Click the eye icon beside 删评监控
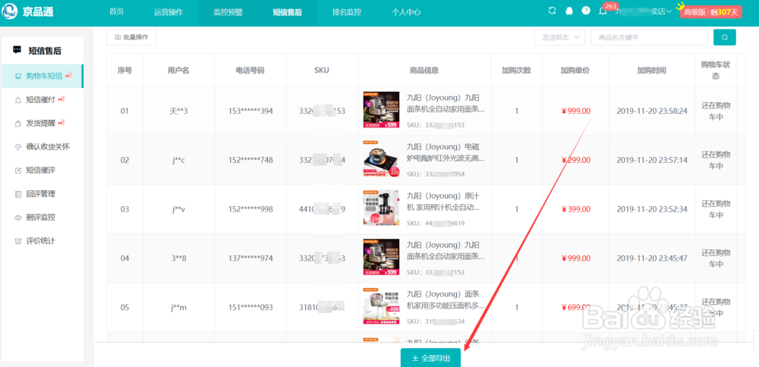The image size is (759, 367). point(18,218)
